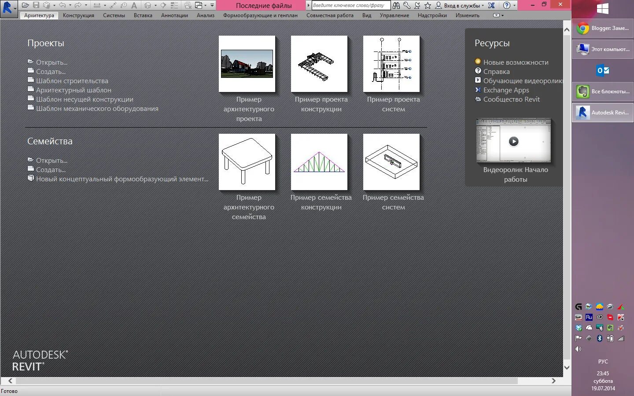Screen dimensions: 634x396
Task: Open the default 3D view house icon
Action: pyautogui.click(x=147, y=5)
